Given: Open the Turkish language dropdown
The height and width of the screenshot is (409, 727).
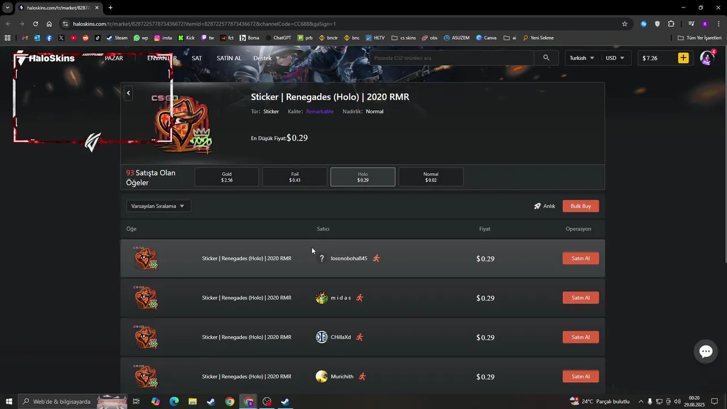Looking at the screenshot, I should click(582, 58).
